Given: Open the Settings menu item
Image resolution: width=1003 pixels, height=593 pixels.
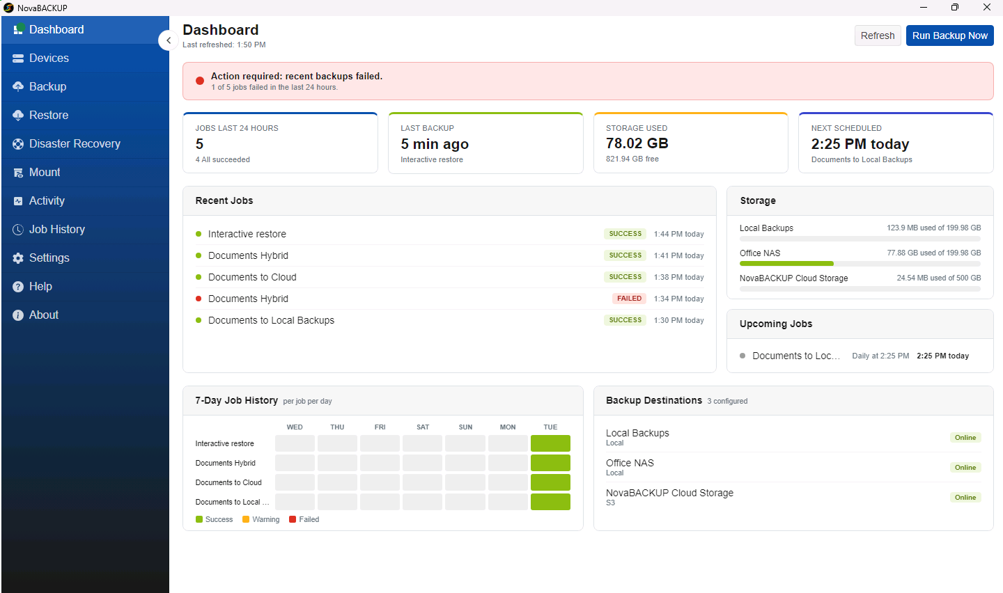Looking at the screenshot, I should [85, 258].
